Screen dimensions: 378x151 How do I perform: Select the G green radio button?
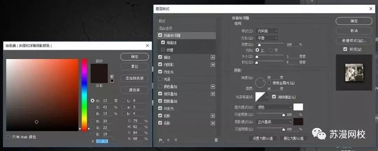click(92, 127)
